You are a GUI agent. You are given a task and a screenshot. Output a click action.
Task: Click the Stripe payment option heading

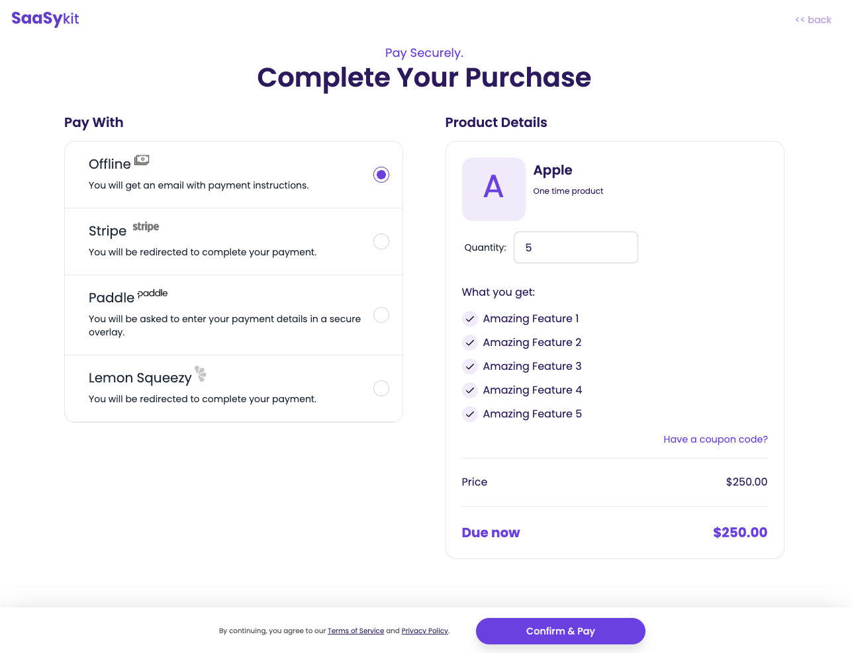pos(107,231)
